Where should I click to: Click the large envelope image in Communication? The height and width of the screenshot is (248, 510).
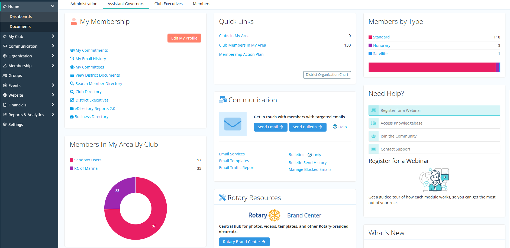tap(233, 124)
